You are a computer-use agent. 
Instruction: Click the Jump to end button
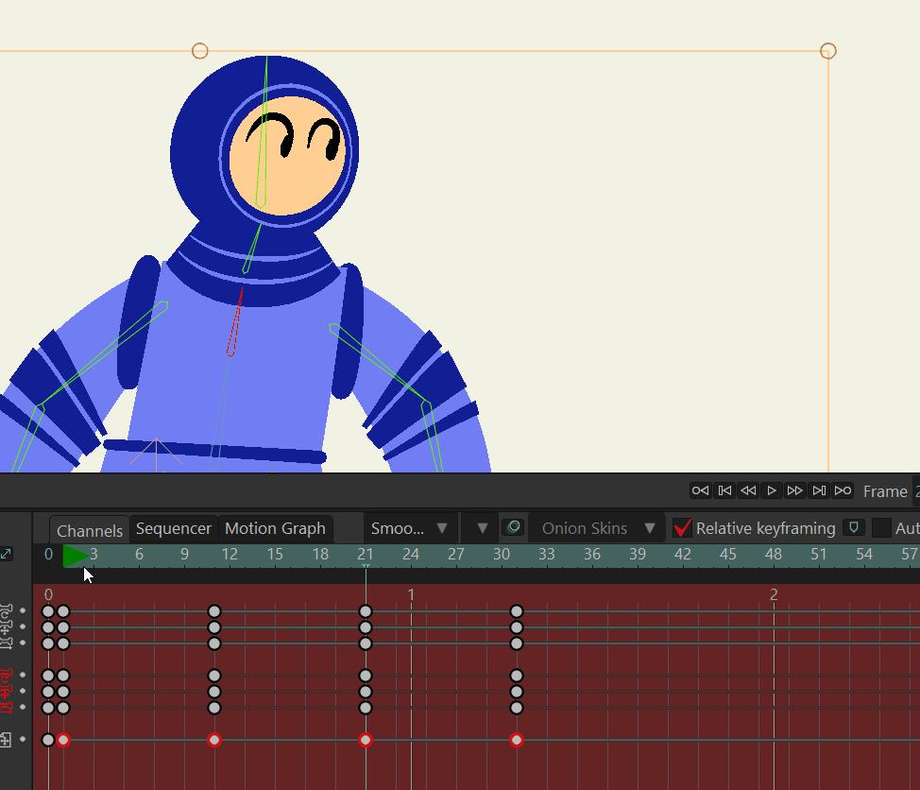click(843, 490)
